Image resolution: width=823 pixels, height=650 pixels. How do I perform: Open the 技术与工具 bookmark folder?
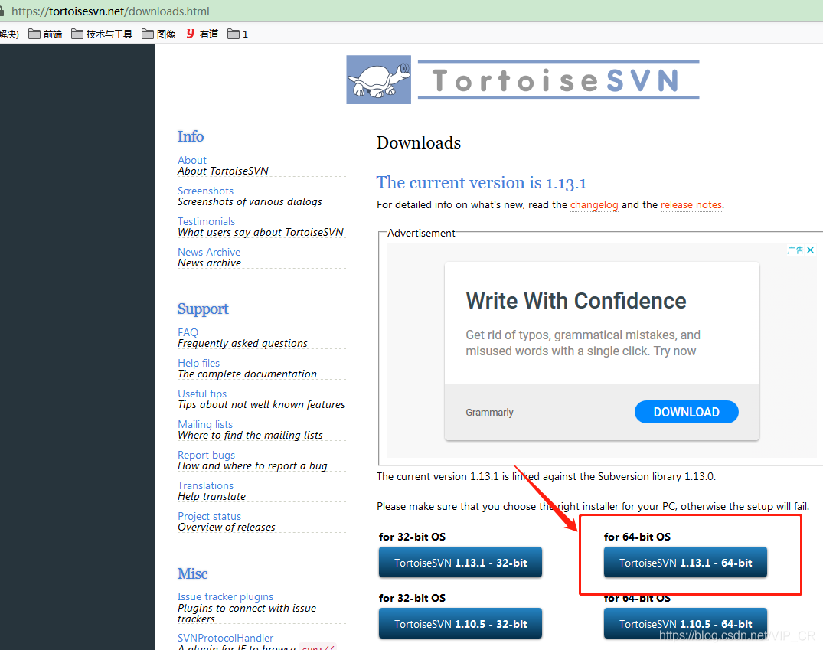pyautogui.click(x=102, y=34)
